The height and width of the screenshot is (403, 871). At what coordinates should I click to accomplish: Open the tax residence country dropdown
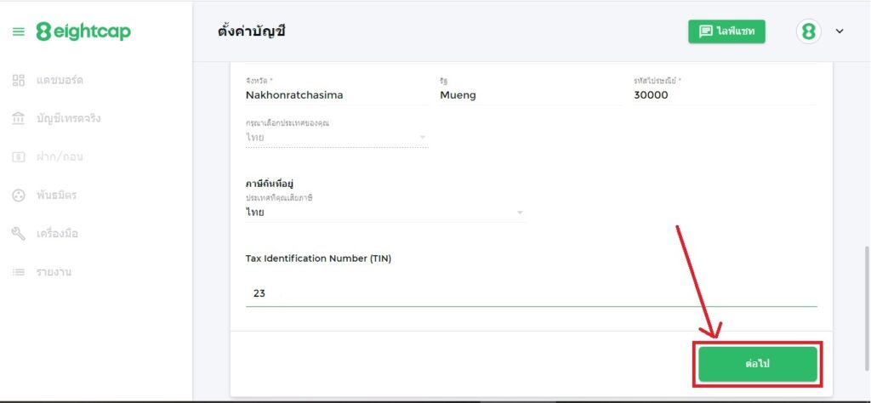tap(385, 213)
